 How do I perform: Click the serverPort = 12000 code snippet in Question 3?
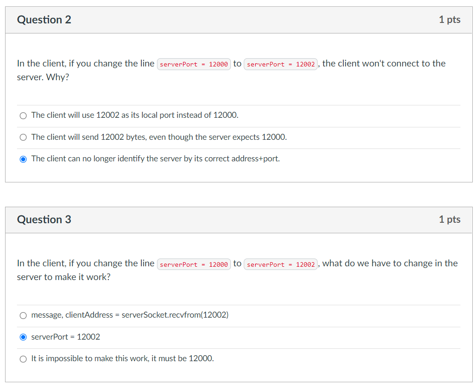click(194, 264)
